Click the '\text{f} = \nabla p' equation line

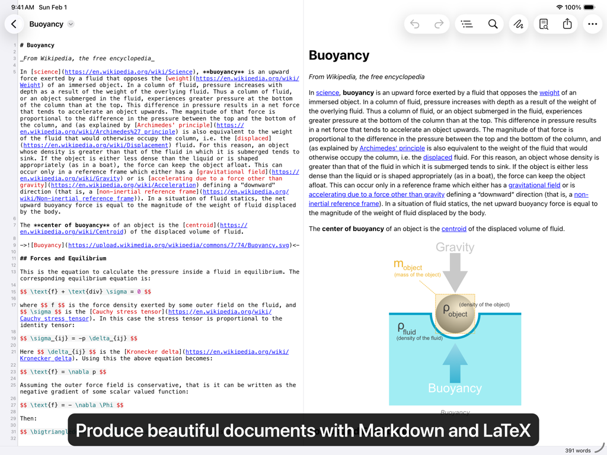pos(63,372)
